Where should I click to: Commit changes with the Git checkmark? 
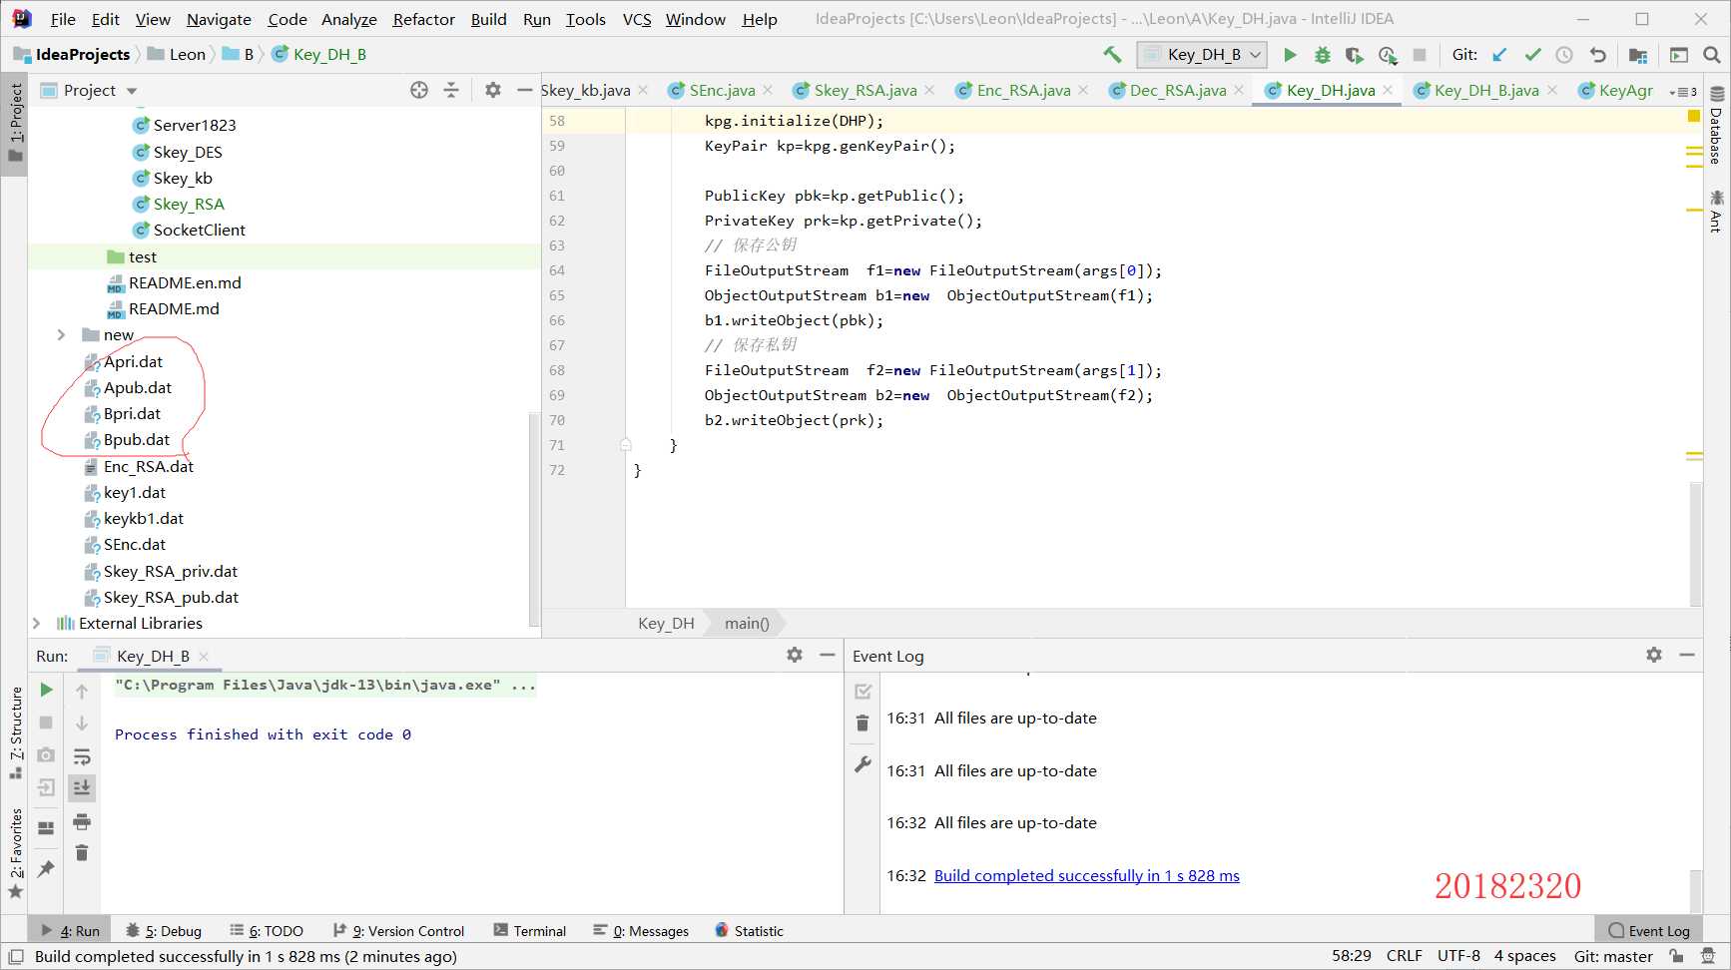1532,55
